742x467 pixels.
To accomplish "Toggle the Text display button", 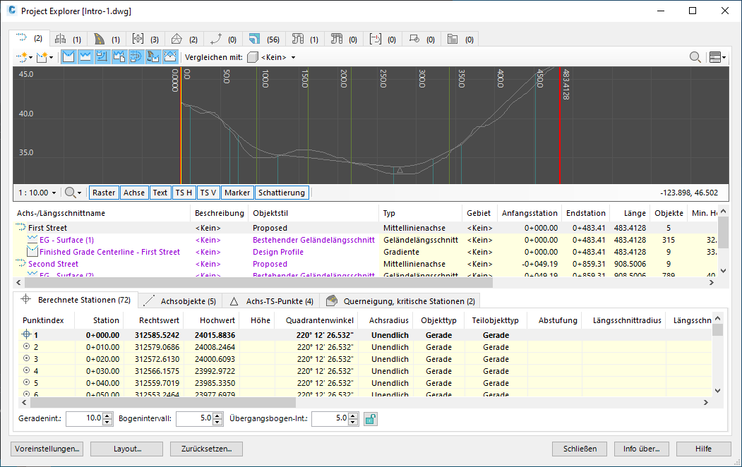I will pyautogui.click(x=160, y=193).
